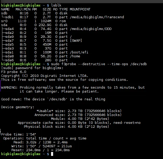The height and width of the screenshot is (159, 163).
Task: Click '[sudo] password for bigbiglmx:' line
Action: pos(32,68)
